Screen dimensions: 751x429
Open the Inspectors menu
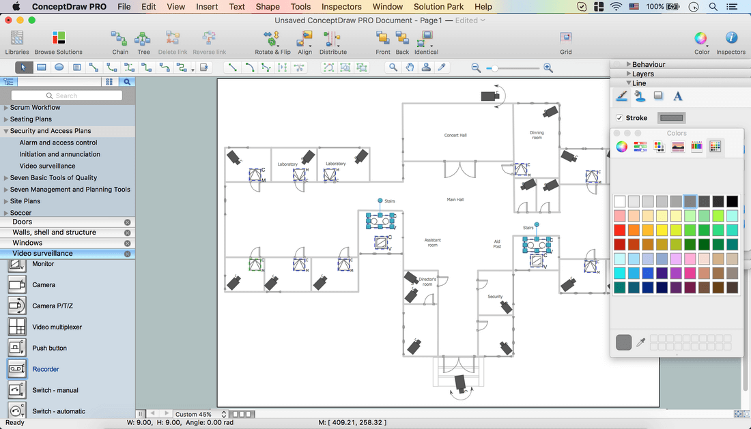[341, 7]
